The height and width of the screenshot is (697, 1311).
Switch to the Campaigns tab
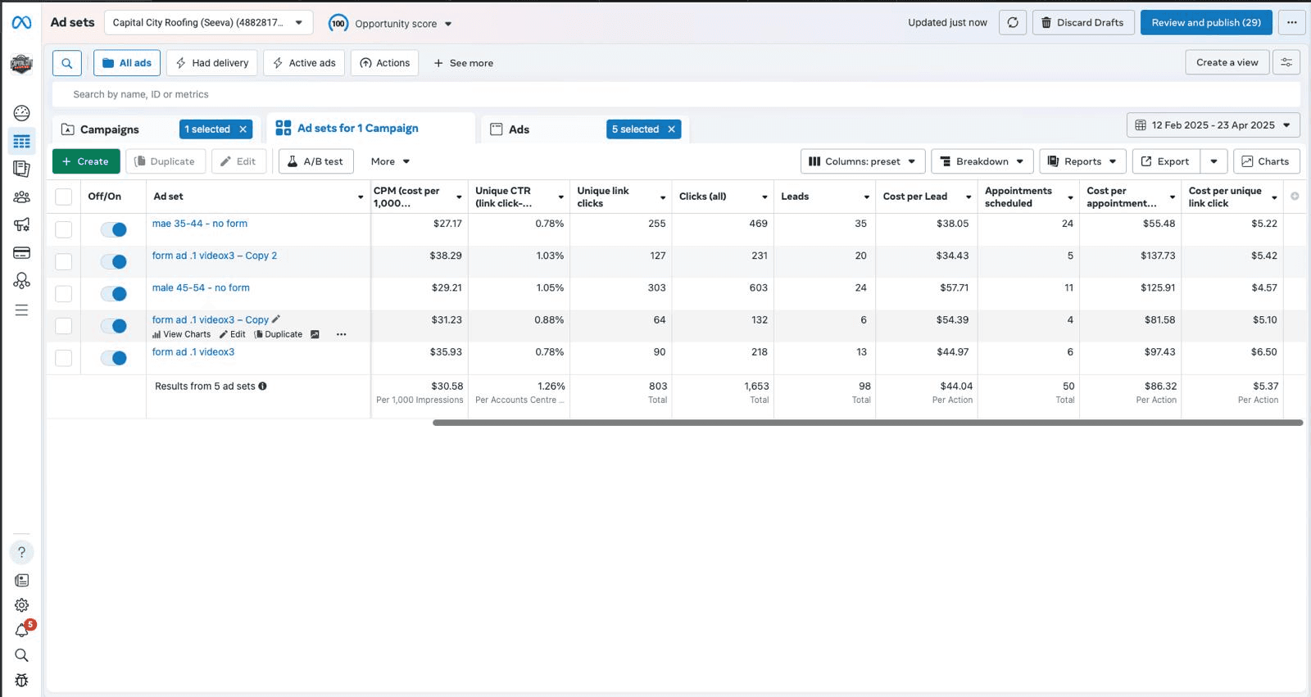[x=110, y=129]
